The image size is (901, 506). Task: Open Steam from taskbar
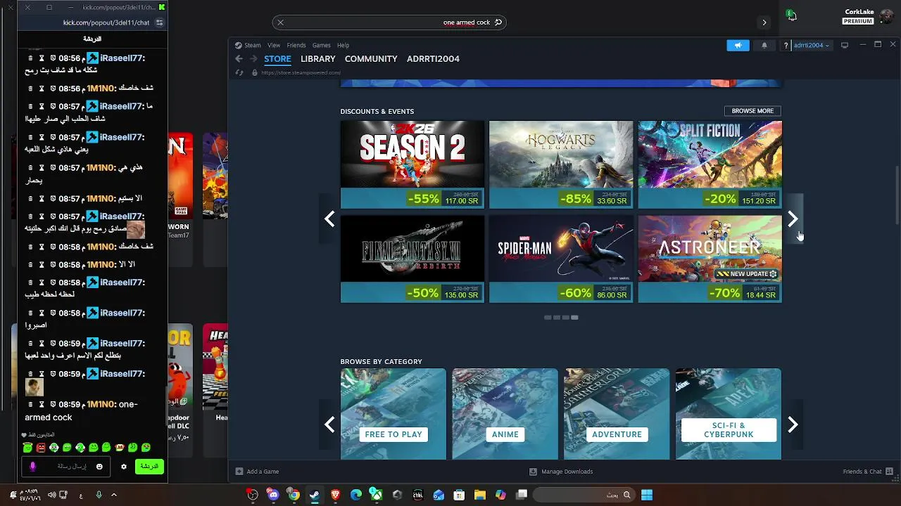tap(315, 495)
